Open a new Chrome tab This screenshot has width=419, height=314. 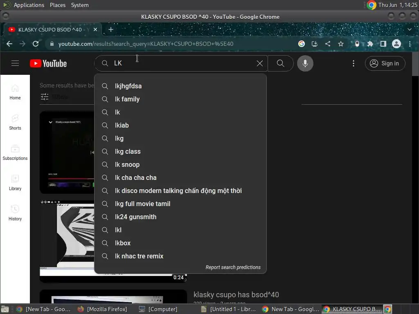[x=110, y=29]
